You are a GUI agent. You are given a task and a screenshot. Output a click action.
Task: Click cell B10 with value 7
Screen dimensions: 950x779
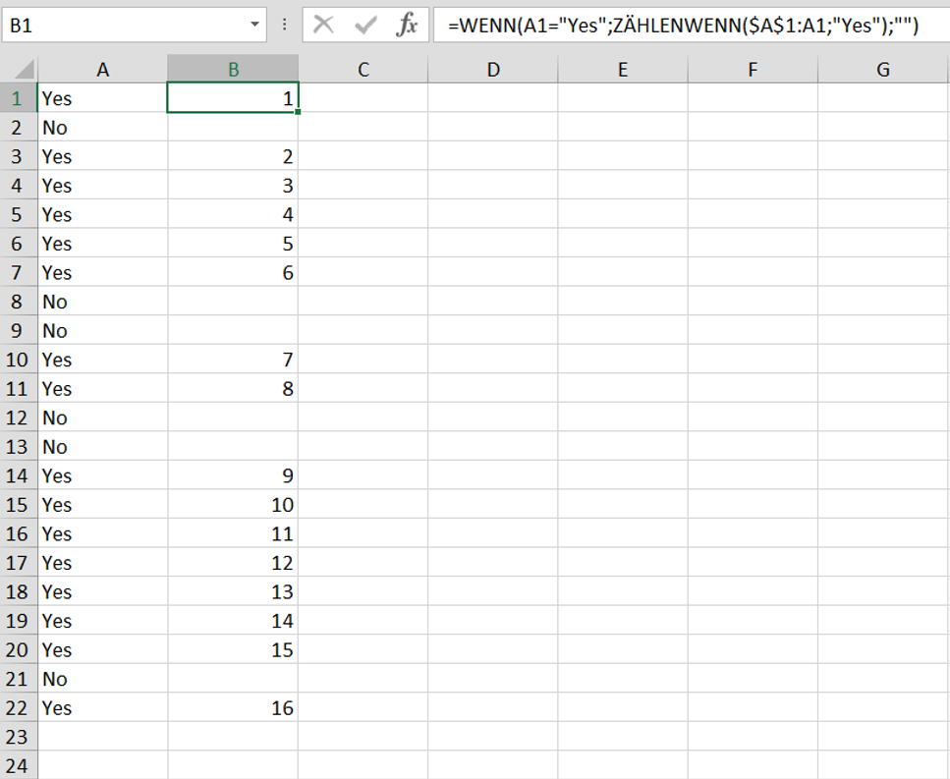point(233,360)
